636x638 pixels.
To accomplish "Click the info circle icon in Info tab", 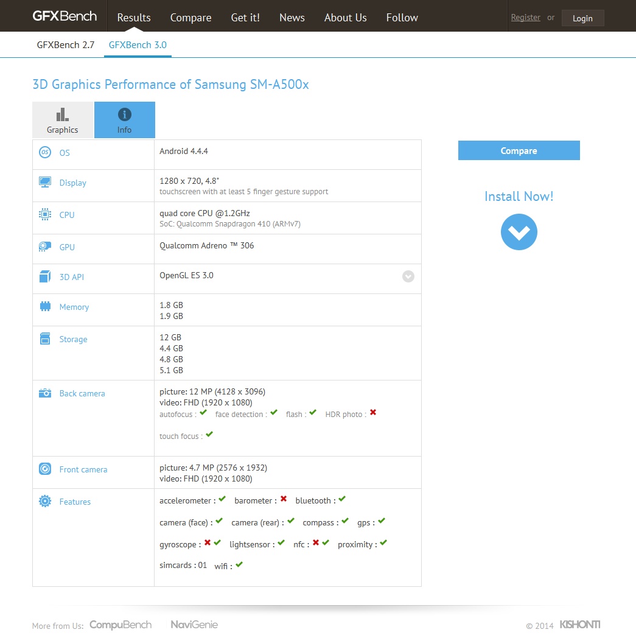I will [x=124, y=114].
